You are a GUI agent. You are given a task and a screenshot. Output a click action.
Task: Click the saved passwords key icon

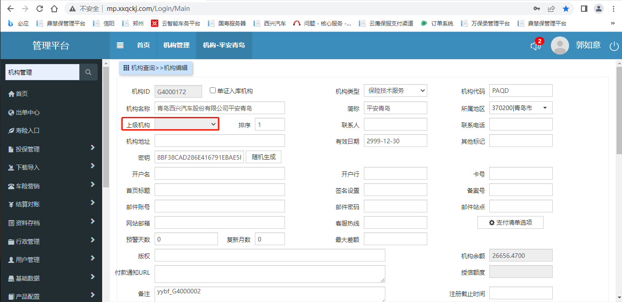pyautogui.click(x=537, y=9)
